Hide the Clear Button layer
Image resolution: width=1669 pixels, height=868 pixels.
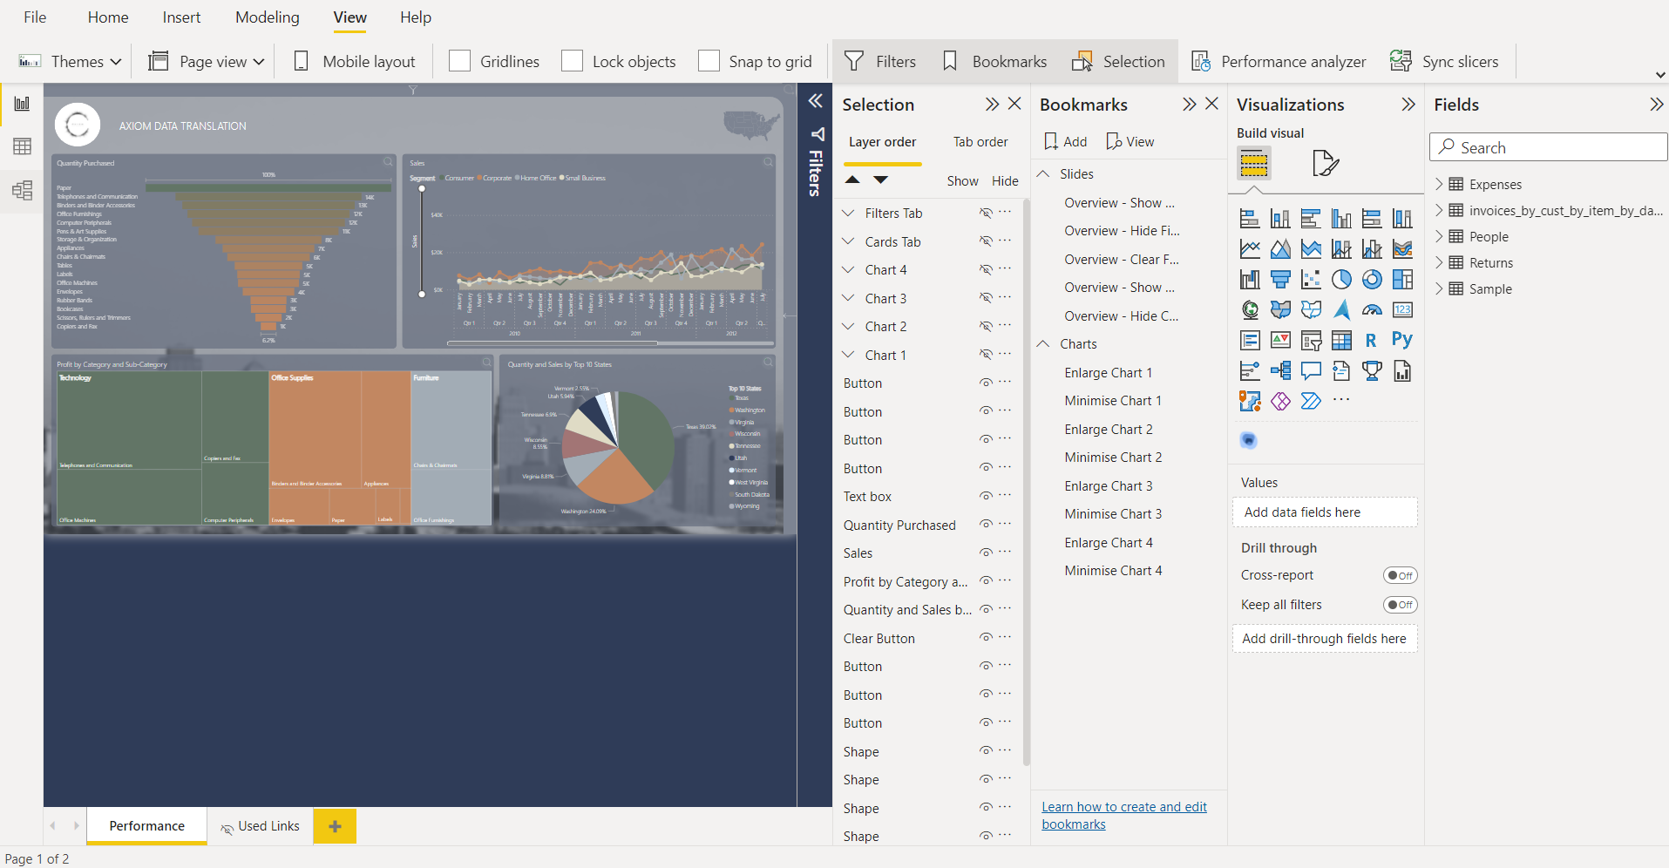point(986,638)
